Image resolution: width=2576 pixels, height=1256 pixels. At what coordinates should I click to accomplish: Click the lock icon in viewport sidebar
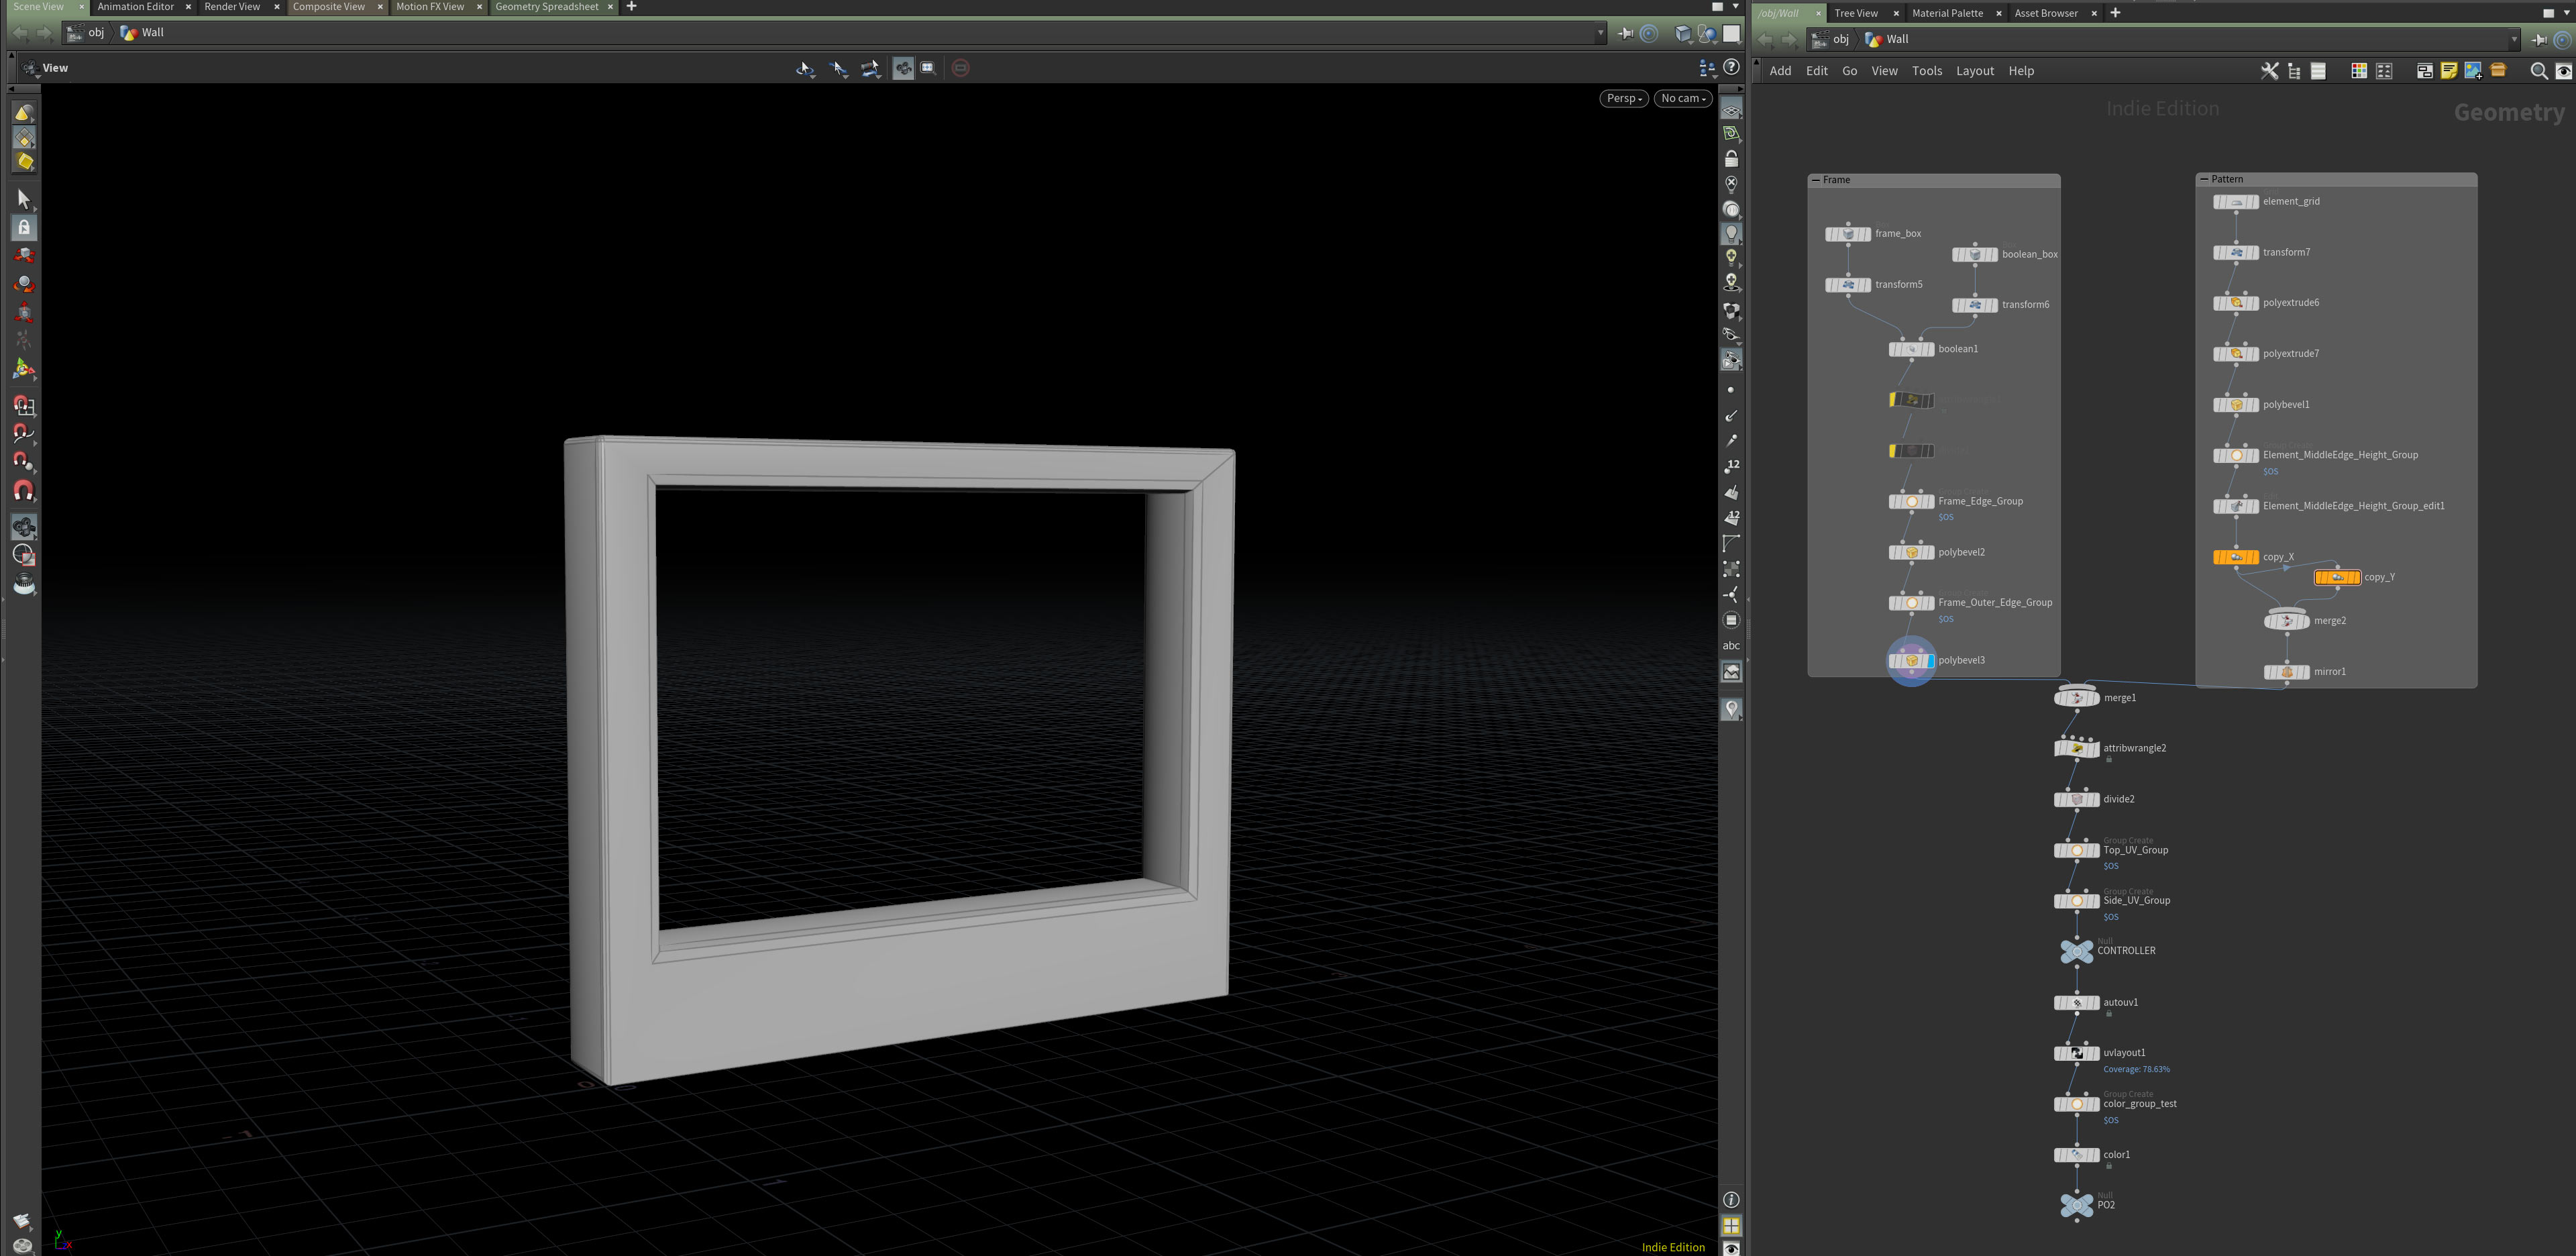pyautogui.click(x=1731, y=158)
